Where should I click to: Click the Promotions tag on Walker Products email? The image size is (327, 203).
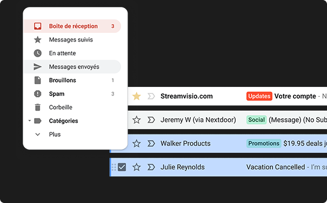(x=264, y=144)
